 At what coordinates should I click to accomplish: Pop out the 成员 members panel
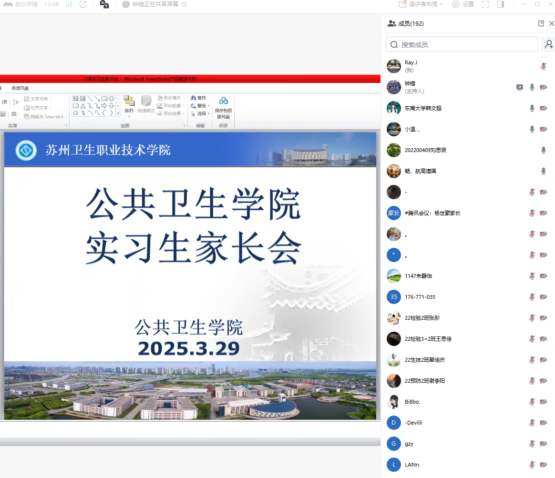pyautogui.click(x=541, y=23)
